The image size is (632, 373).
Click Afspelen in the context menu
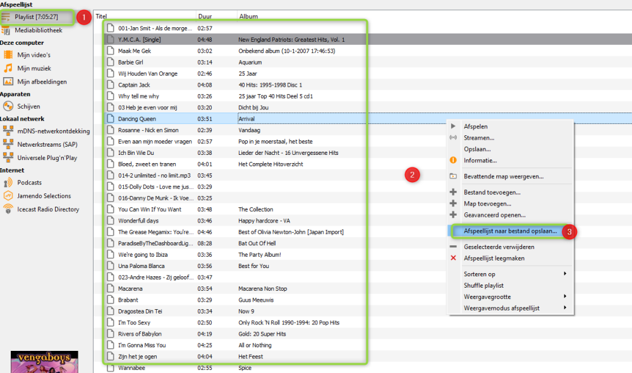tap(475, 126)
